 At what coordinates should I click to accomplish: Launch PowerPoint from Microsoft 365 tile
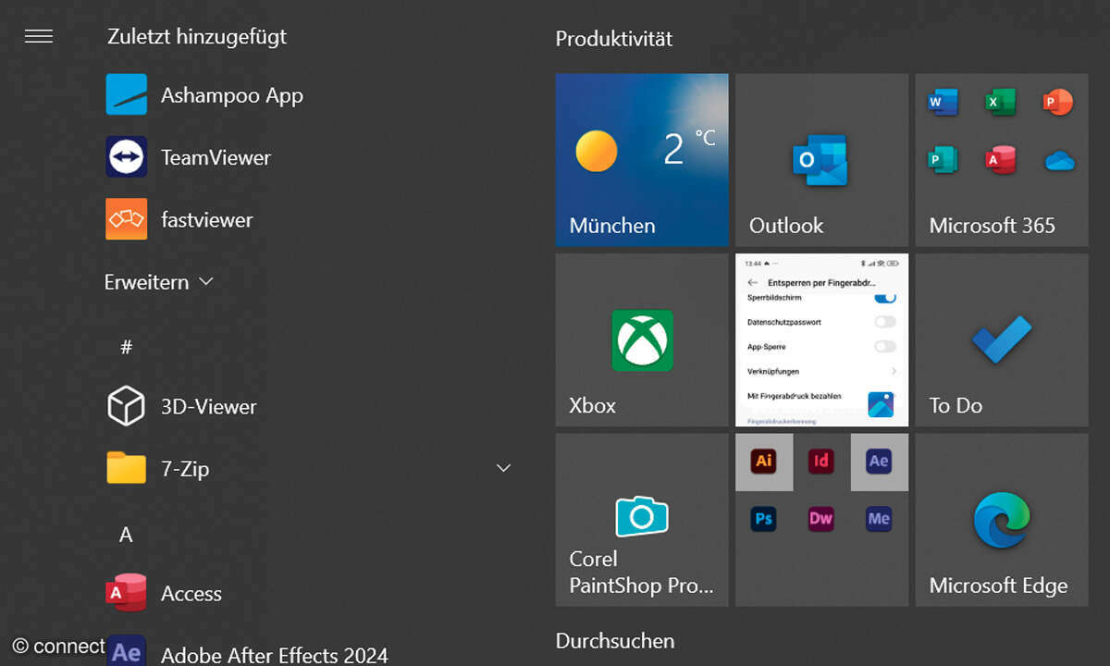coord(1059,102)
